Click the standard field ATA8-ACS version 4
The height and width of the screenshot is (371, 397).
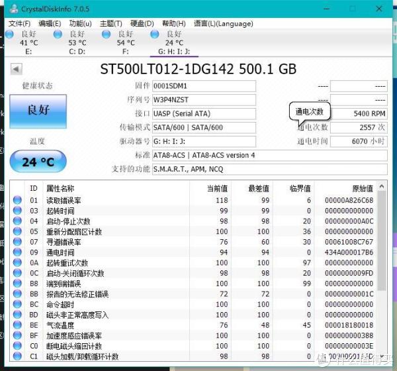(270, 155)
